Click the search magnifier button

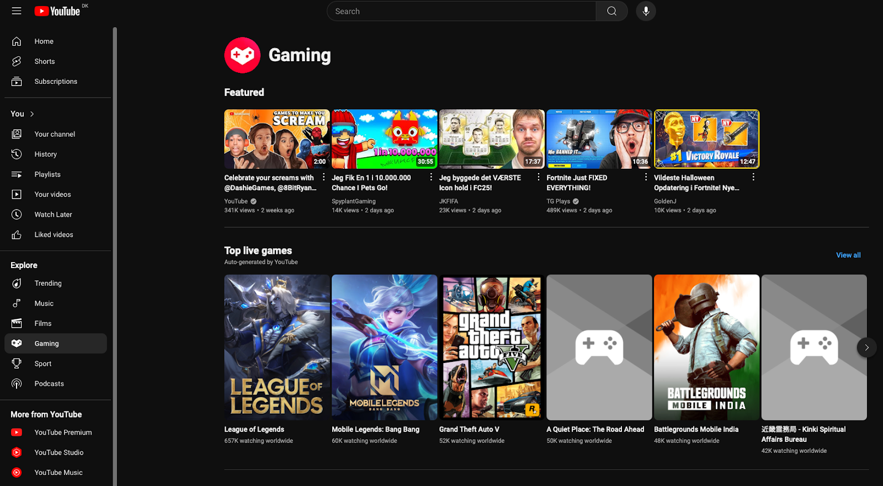[611, 11]
